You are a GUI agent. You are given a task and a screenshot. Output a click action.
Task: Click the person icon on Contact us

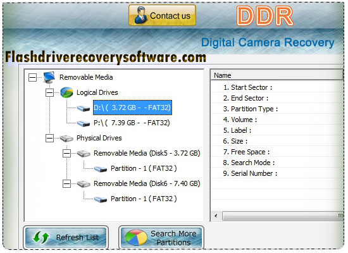pyautogui.click(x=140, y=15)
